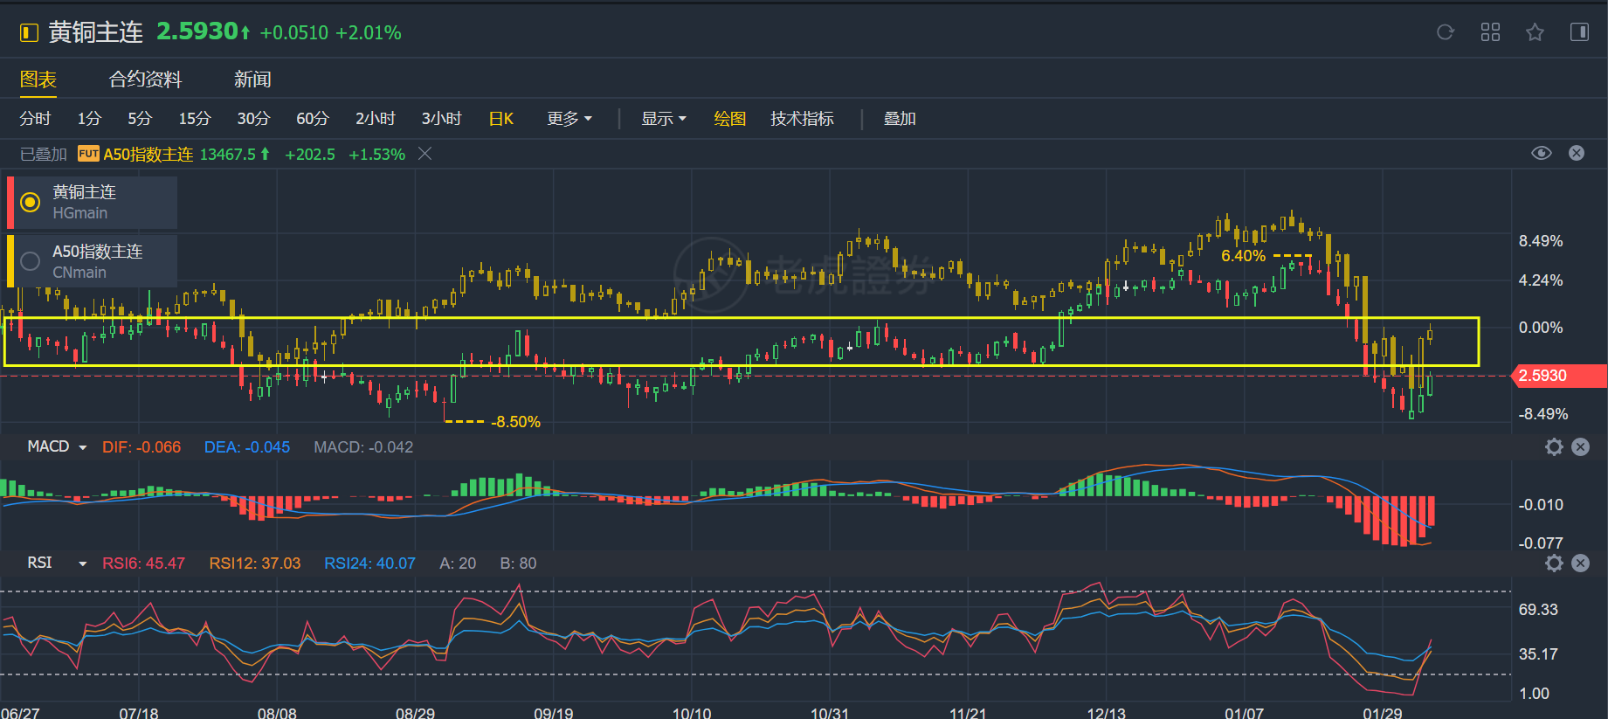Remove the RSI indicator panel
Image resolution: width=1608 pixels, height=719 pixels.
point(1580,563)
